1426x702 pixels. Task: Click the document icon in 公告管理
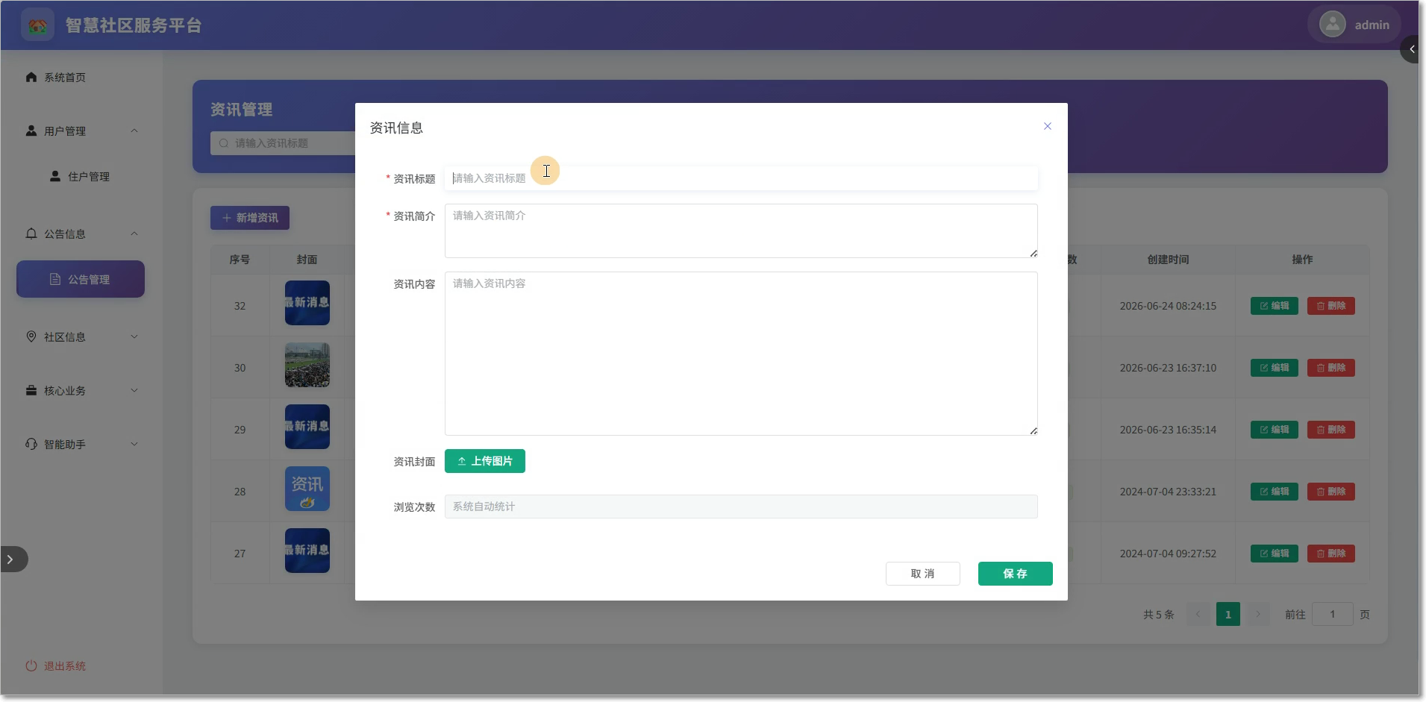tap(55, 279)
